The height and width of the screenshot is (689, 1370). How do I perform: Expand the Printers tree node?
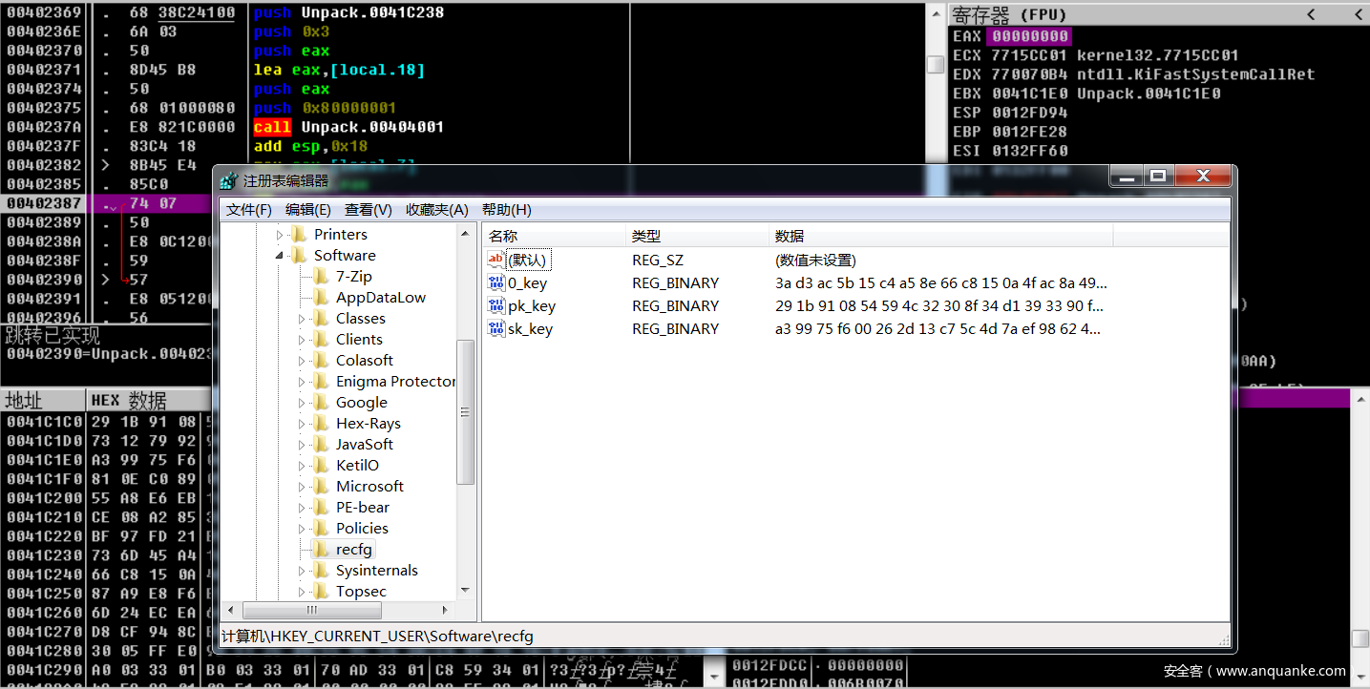point(281,235)
